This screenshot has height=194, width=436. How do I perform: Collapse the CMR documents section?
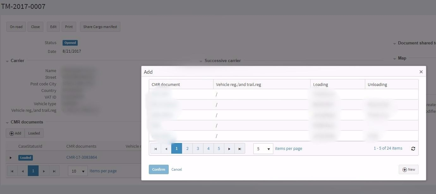pyautogui.click(x=7, y=123)
